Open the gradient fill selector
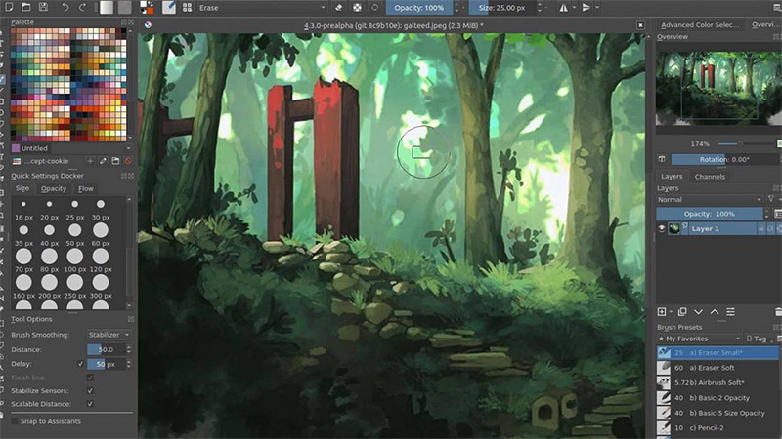 107,7
